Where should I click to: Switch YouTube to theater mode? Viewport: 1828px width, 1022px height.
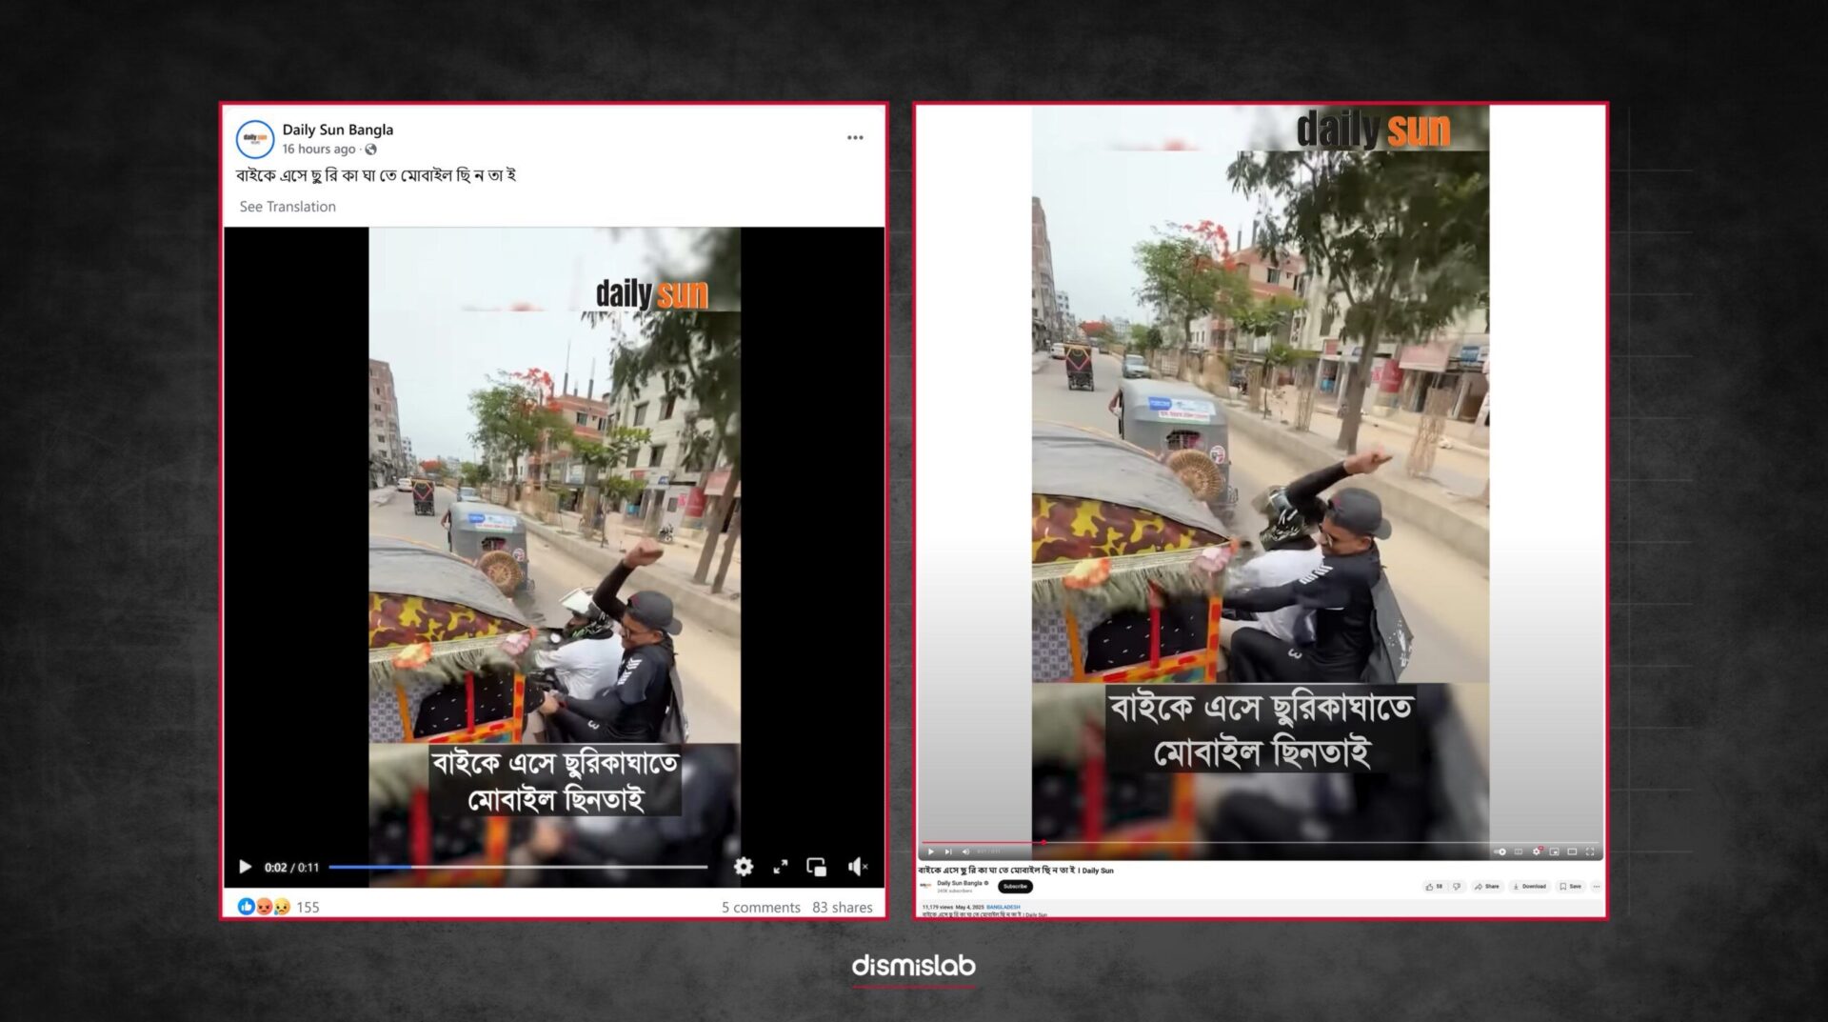click(x=1572, y=852)
